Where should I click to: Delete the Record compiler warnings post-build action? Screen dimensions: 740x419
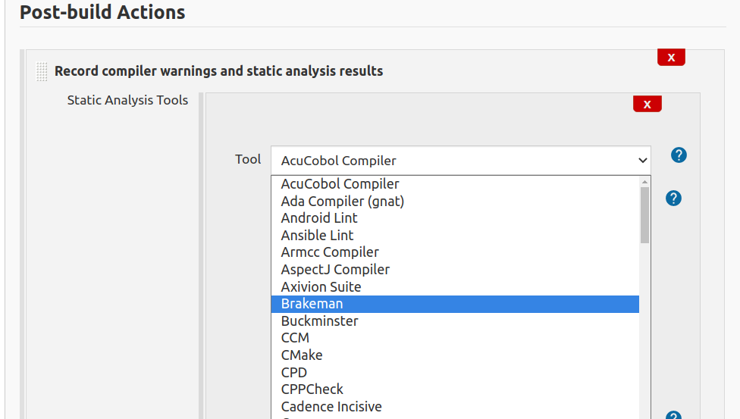point(671,57)
